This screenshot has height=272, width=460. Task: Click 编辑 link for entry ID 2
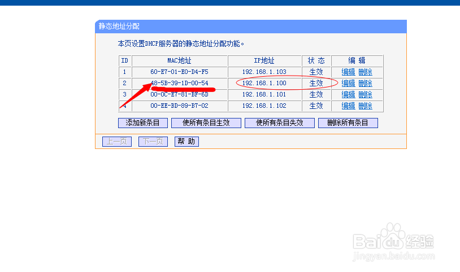coord(348,84)
